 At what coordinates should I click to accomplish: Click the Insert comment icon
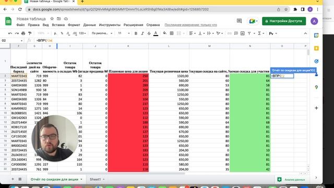(x=236, y=33)
